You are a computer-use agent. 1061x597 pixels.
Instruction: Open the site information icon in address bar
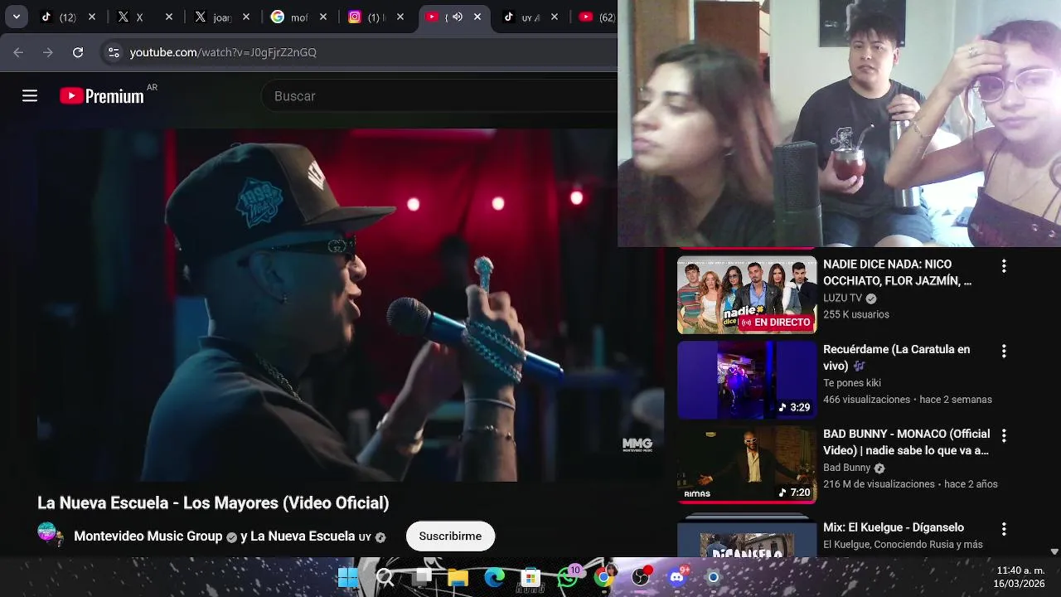pos(114,52)
